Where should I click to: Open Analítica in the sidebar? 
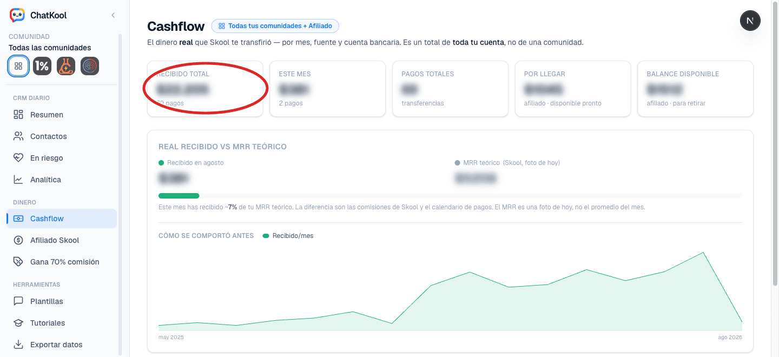[62, 180]
